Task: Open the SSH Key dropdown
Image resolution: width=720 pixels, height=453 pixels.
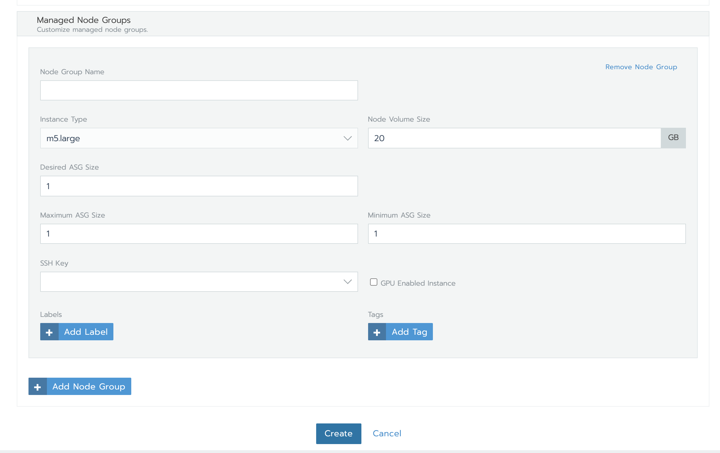Action: tap(199, 282)
